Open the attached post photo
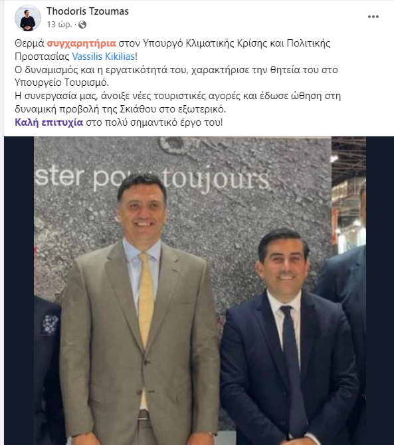This screenshot has width=394, height=445. click(200, 291)
